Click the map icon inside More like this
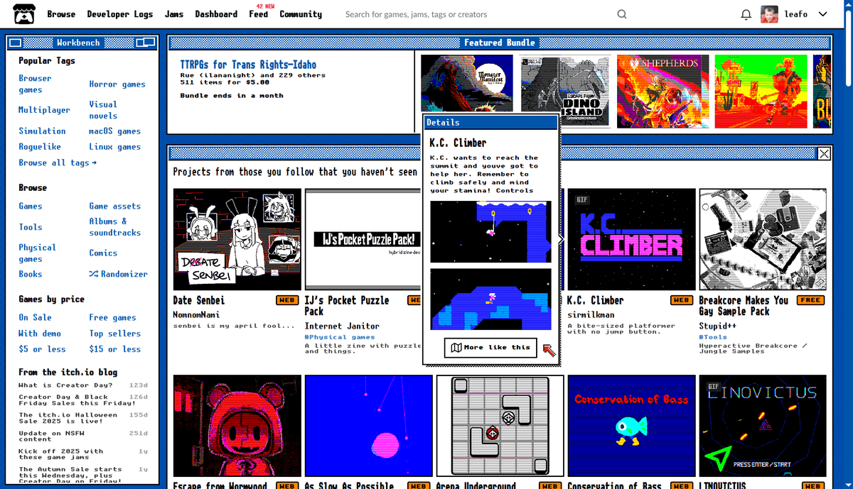 pos(456,348)
